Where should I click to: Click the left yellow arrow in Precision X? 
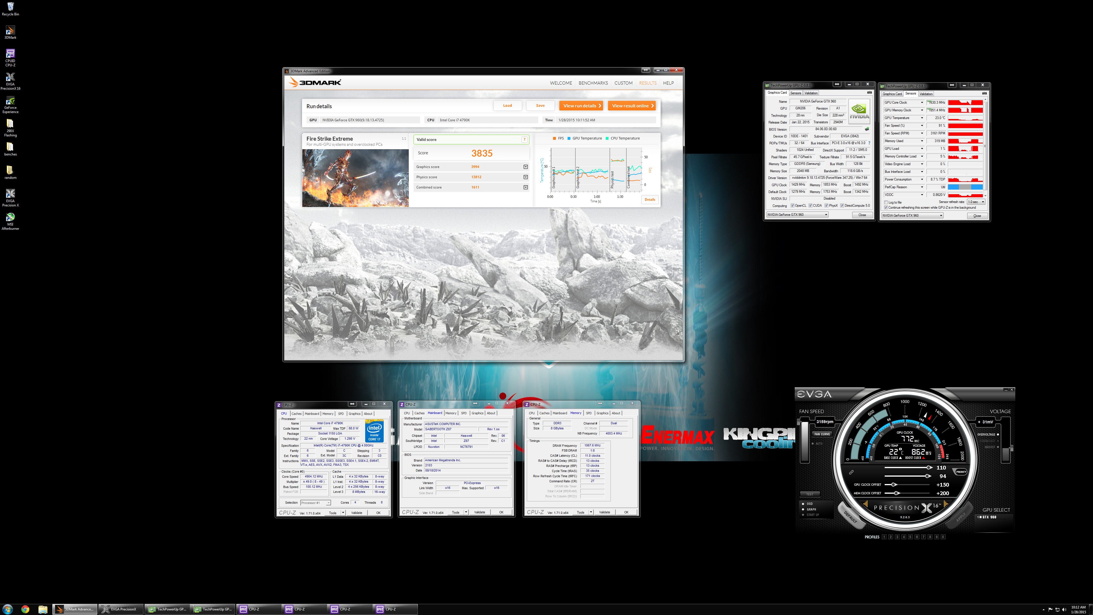[x=865, y=504]
